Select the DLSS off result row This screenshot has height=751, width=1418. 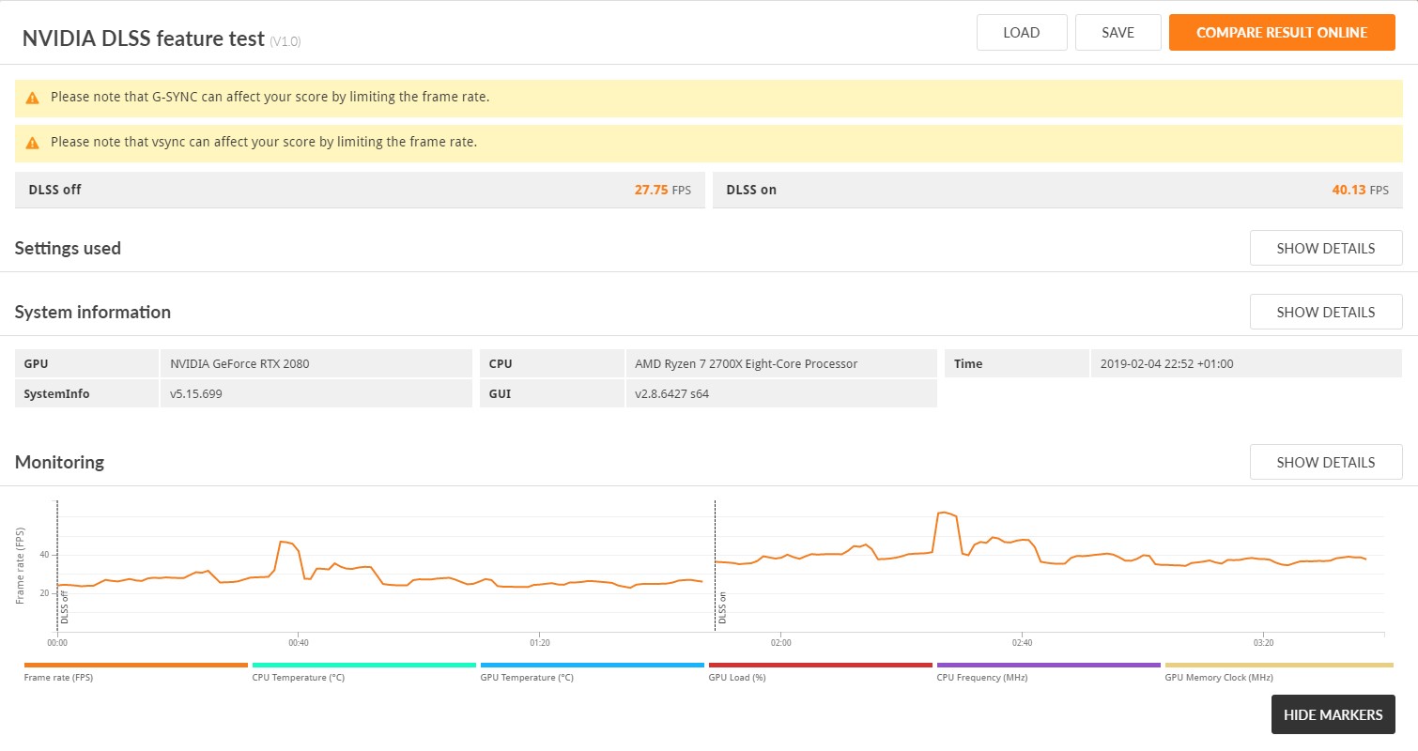click(x=360, y=190)
